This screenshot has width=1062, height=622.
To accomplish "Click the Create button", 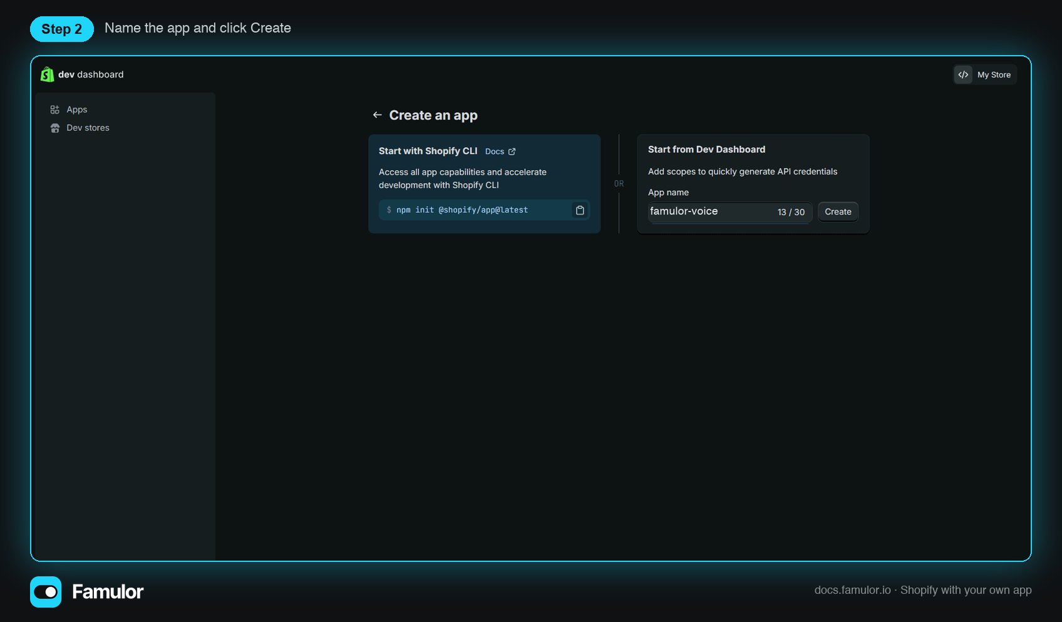I will click(838, 212).
